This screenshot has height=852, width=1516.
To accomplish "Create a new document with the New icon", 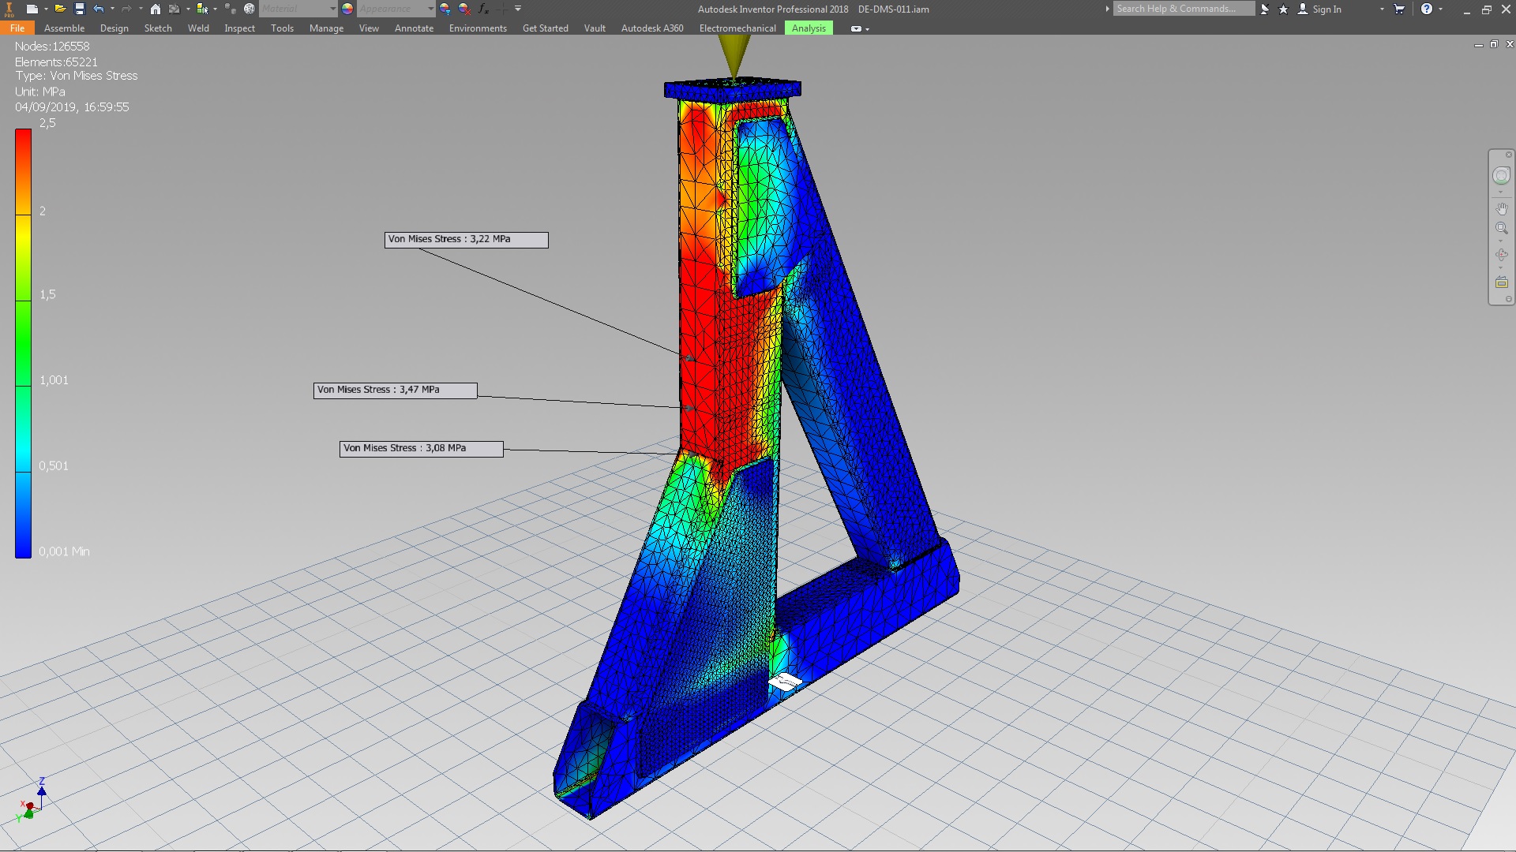I will point(32,9).
